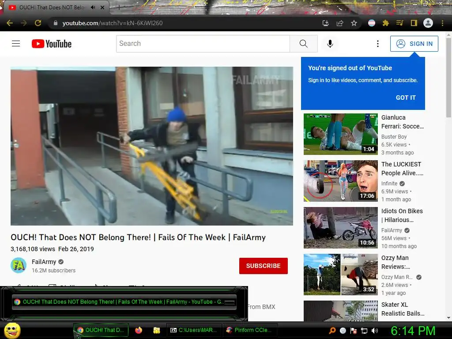Reload the page with the refresh icon
452x339 pixels.
(38, 23)
